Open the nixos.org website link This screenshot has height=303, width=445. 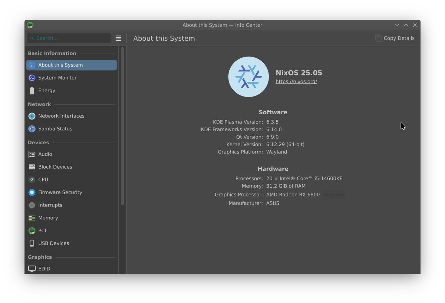coord(296,81)
